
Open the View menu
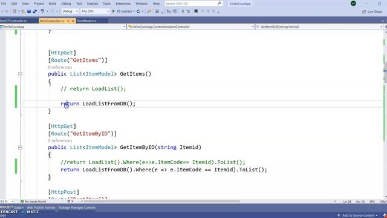coord(25,4)
